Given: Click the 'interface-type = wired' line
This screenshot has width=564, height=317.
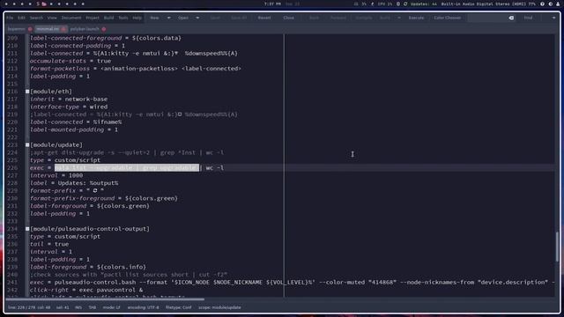Looking at the screenshot, I should pyautogui.click(x=69, y=107).
